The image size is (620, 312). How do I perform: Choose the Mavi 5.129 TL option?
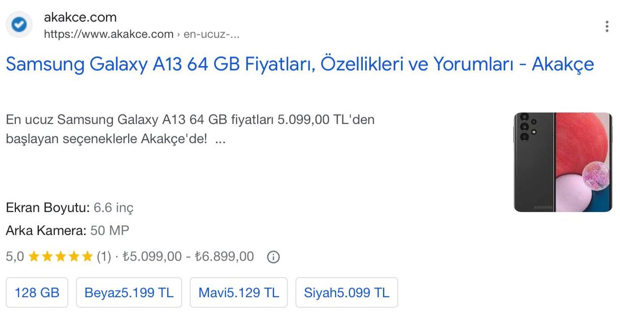click(x=239, y=292)
